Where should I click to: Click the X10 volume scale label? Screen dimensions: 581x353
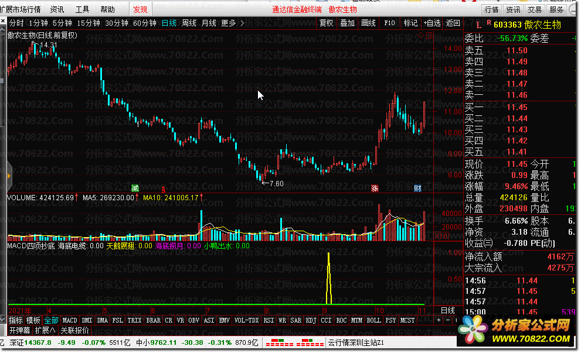point(441,236)
